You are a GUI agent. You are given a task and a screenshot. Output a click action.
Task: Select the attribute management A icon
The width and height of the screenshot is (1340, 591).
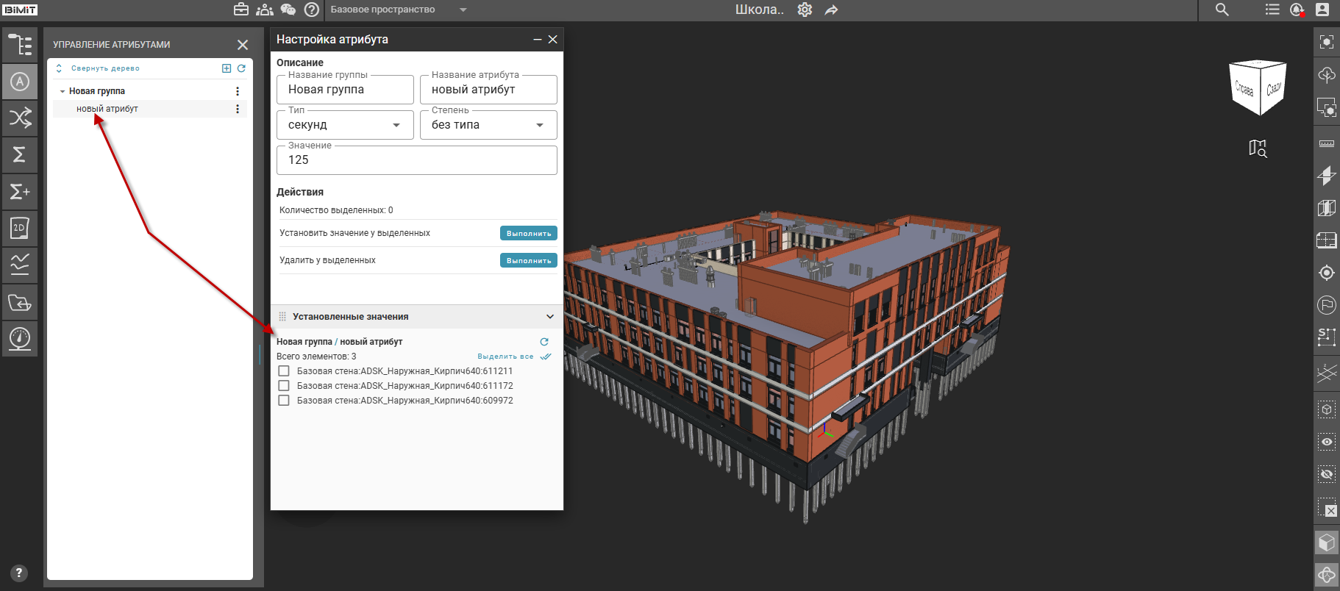click(x=20, y=82)
